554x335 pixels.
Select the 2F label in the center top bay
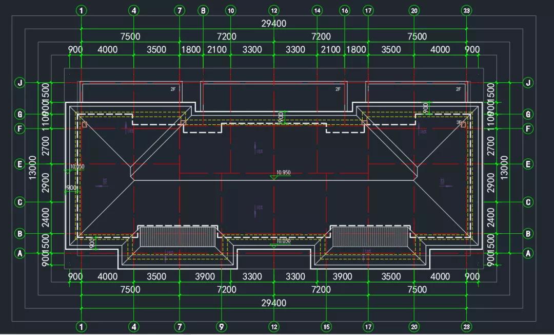(x=338, y=89)
